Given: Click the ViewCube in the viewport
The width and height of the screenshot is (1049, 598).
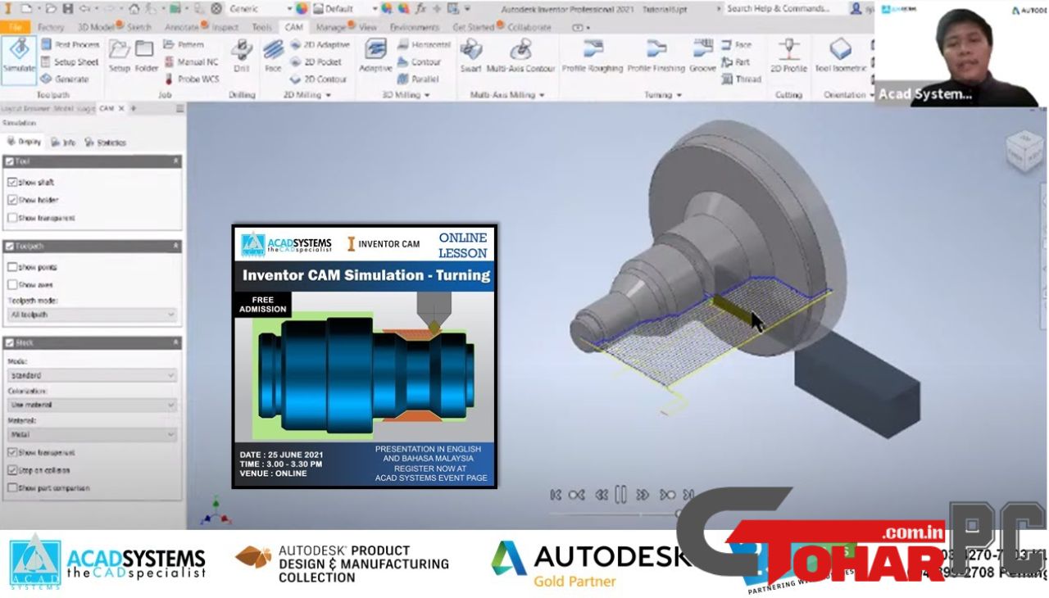Looking at the screenshot, I should coord(1024,153).
